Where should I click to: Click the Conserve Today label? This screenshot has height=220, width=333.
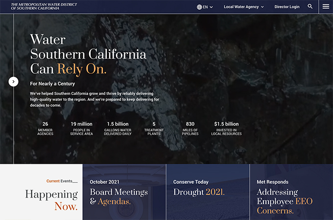pyautogui.click(x=191, y=182)
